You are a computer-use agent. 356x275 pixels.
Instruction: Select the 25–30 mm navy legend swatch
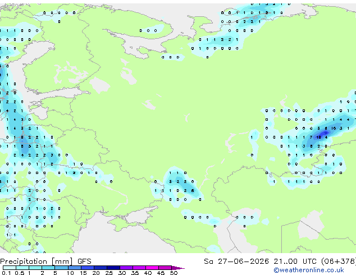113,268
